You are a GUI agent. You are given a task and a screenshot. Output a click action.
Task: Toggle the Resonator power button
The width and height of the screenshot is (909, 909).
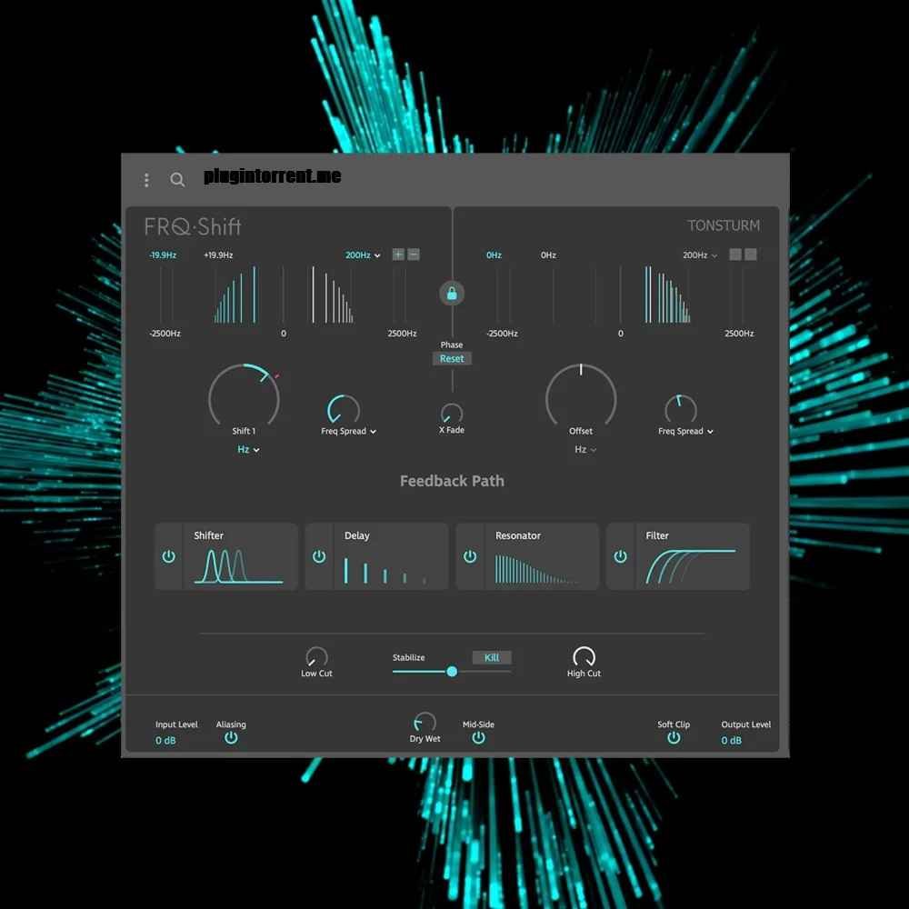(470, 556)
